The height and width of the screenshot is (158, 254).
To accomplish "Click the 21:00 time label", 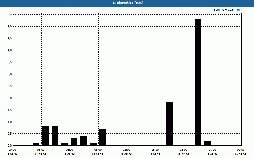I will [212, 150].
